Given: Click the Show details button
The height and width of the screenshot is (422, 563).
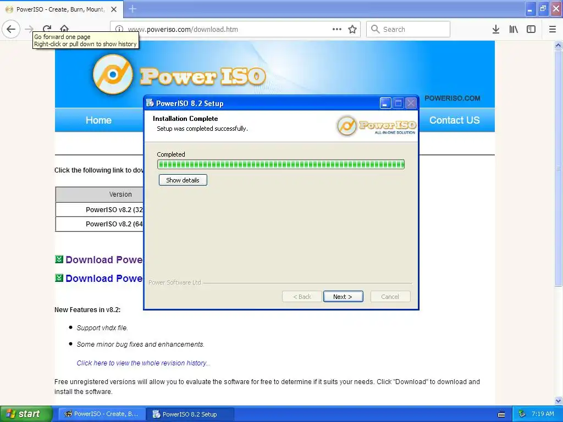Looking at the screenshot, I should point(183,180).
